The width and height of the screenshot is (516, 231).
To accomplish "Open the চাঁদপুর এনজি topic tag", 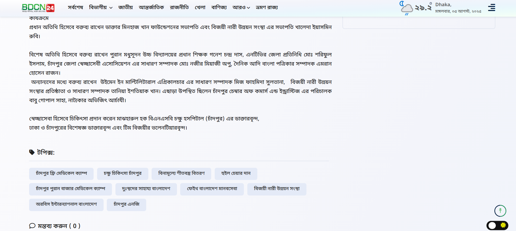I will (126, 205).
